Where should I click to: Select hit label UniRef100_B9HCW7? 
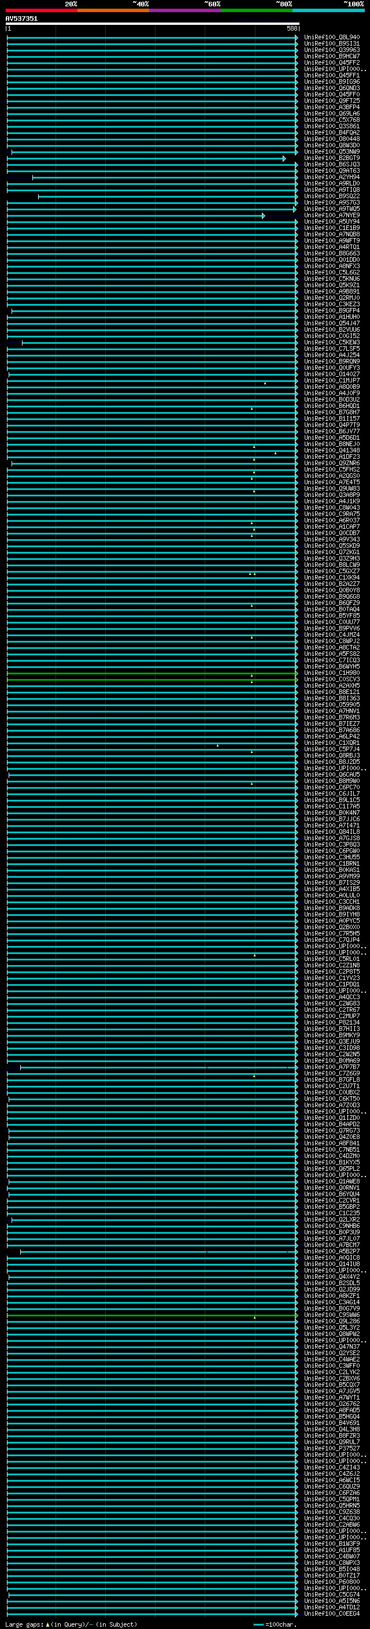click(x=331, y=56)
